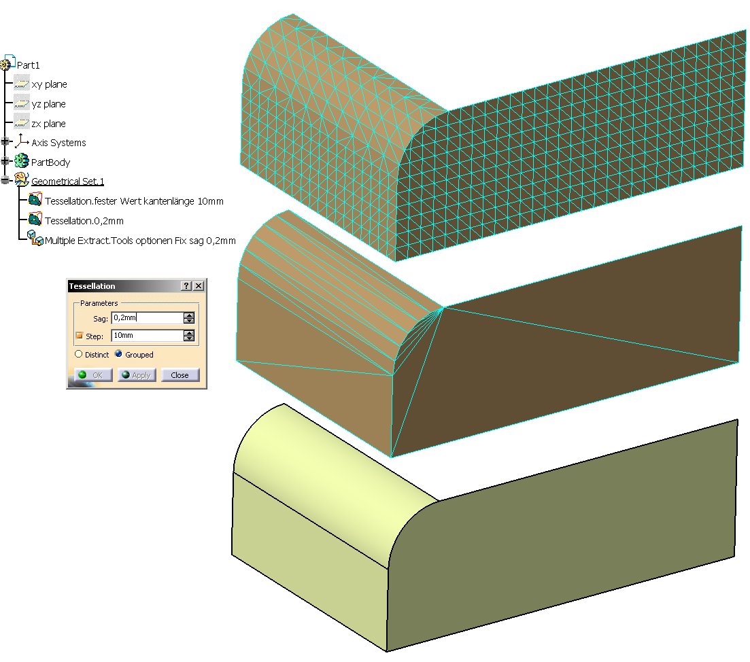
Task: Select the yz plane tree item
Action: tap(49, 104)
